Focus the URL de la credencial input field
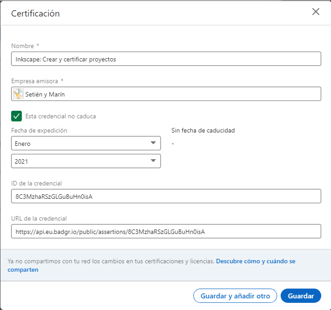This screenshot has height=310, width=331. pyautogui.click(x=166, y=231)
